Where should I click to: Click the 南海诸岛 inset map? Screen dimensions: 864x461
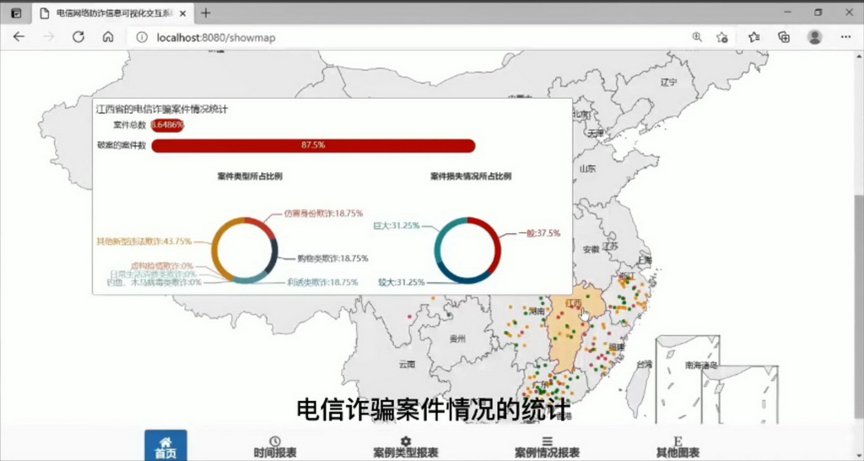pyautogui.click(x=716, y=381)
